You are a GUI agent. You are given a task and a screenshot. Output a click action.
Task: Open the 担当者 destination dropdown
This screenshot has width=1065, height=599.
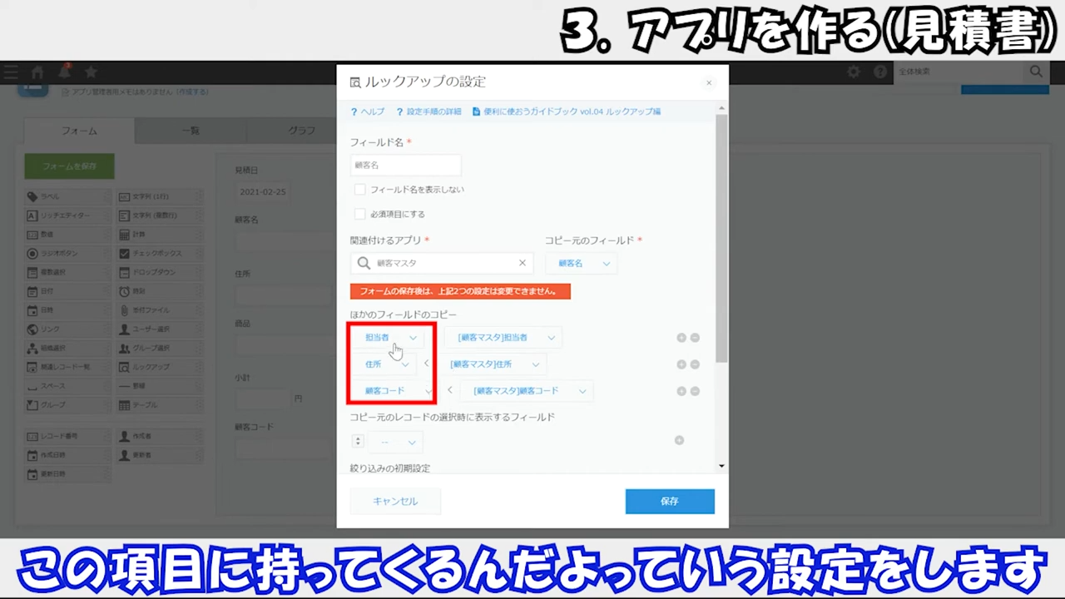389,338
